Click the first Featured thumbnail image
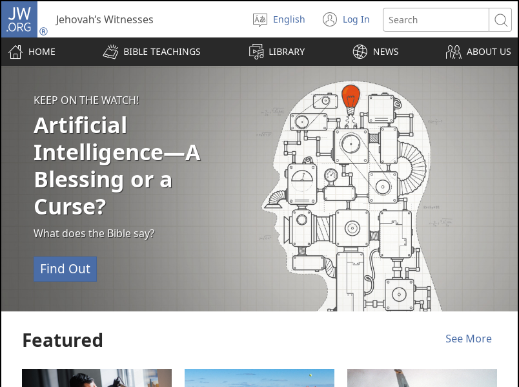Screen dimensions: 519x387 pos(97,378)
